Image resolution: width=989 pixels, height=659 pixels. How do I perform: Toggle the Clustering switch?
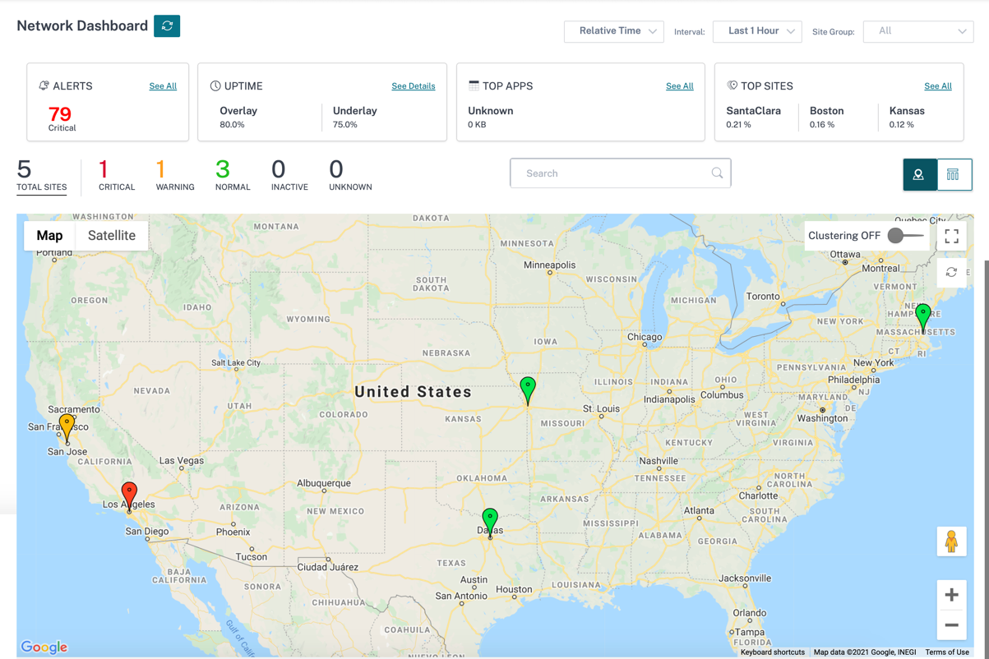[x=906, y=236]
